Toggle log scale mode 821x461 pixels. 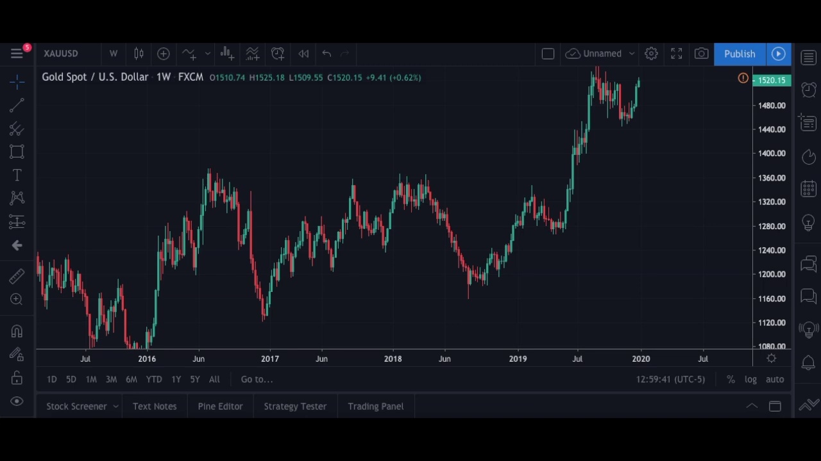pyautogui.click(x=750, y=379)
